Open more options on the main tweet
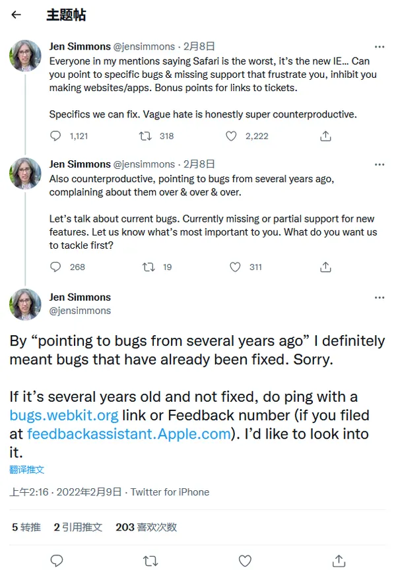The width and height of the screenshot is (396, 574). pyautogui.click(x=379, y=298)
